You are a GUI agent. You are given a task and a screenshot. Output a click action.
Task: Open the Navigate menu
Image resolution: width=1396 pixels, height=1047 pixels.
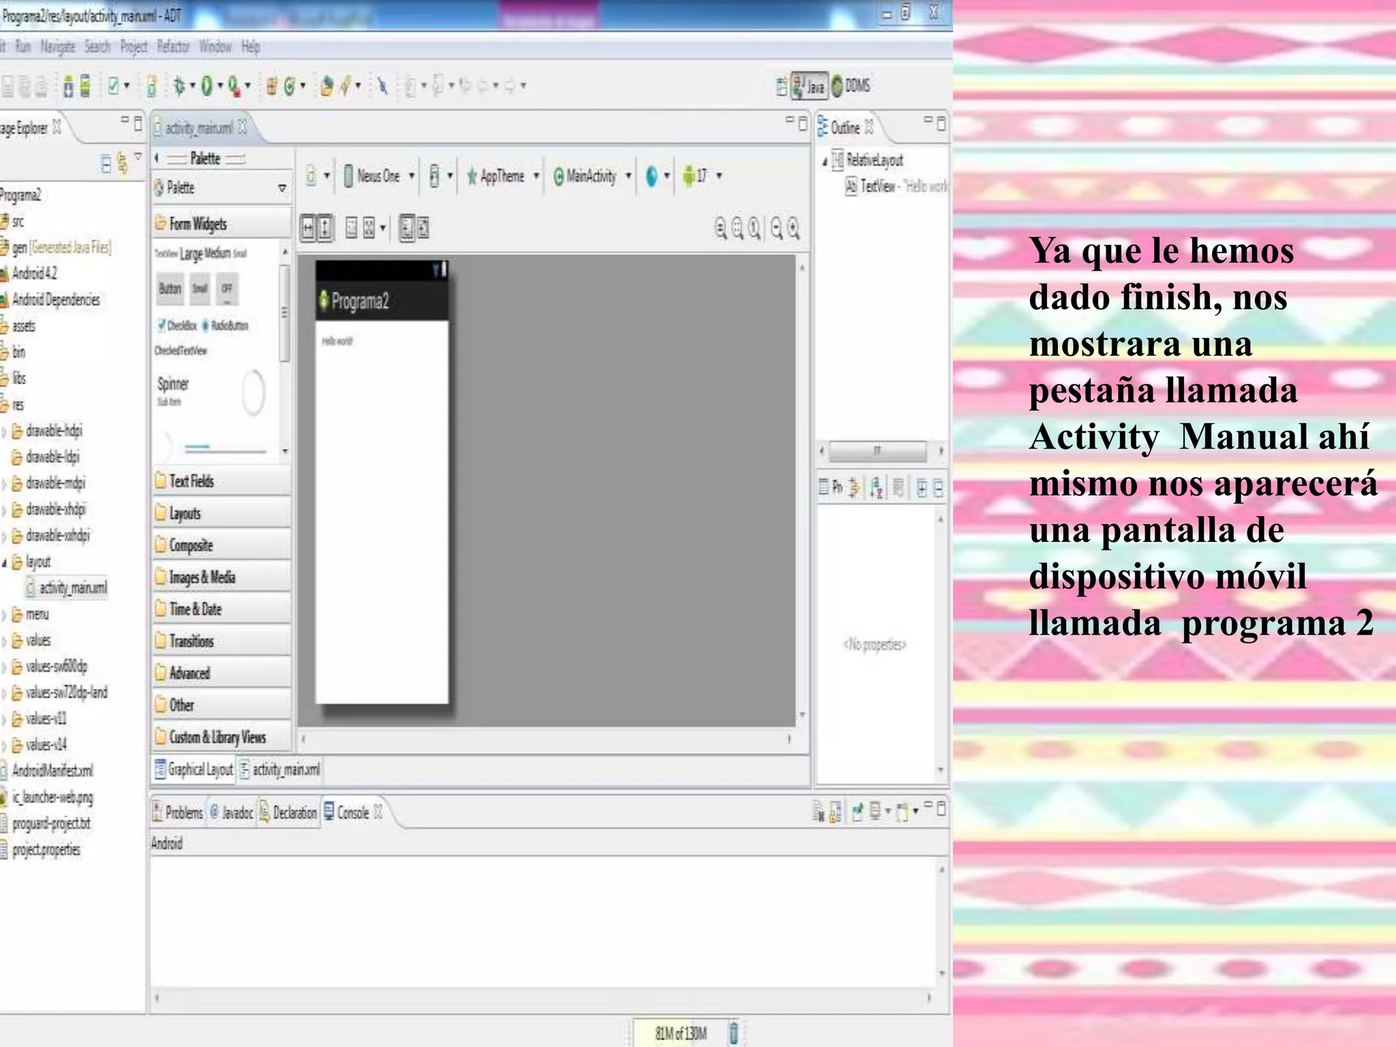58,47
